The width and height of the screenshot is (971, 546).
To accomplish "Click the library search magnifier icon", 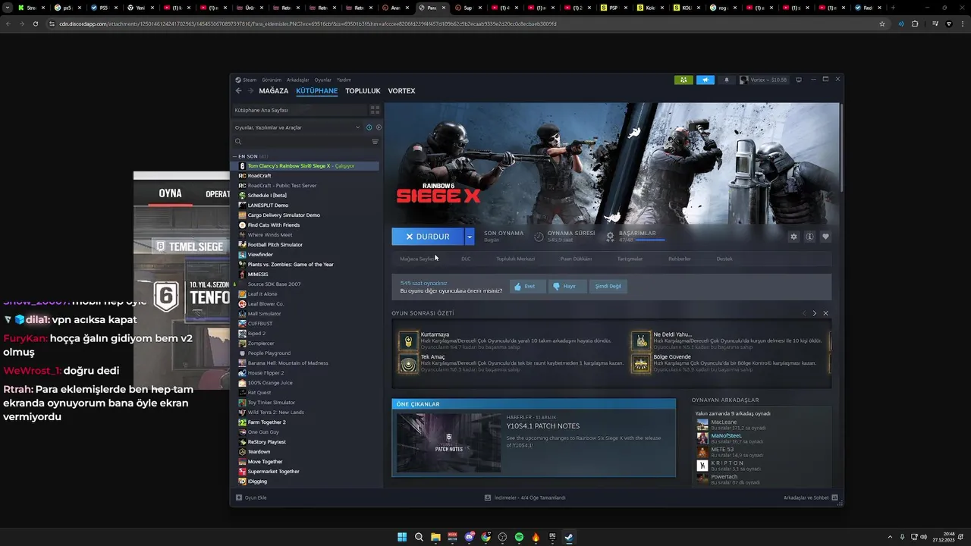I will tap(238, 142).
